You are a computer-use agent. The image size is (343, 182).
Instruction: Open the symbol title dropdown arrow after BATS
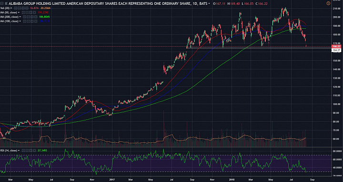point(209,4)
